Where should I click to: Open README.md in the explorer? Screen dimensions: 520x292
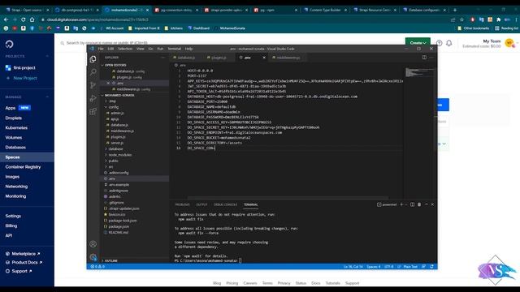pos(119,233)
